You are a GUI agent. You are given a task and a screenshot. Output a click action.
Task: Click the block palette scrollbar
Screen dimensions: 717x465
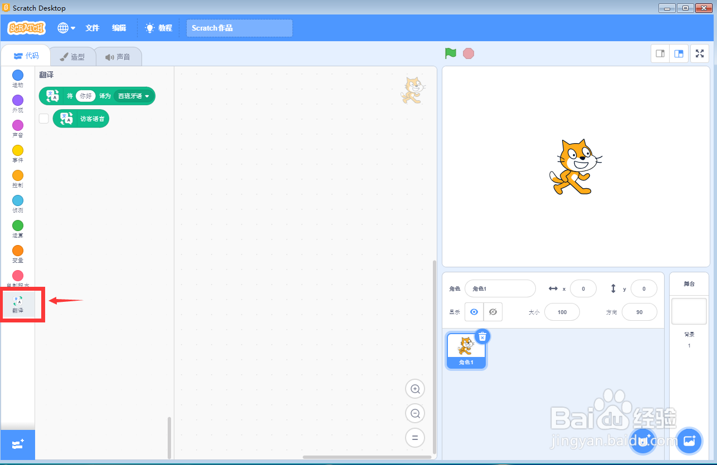pyautogui.click(x=169, y=437)
